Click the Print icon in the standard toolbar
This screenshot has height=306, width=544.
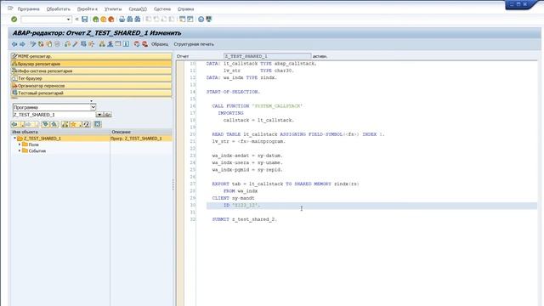click(x=122, y=20)
